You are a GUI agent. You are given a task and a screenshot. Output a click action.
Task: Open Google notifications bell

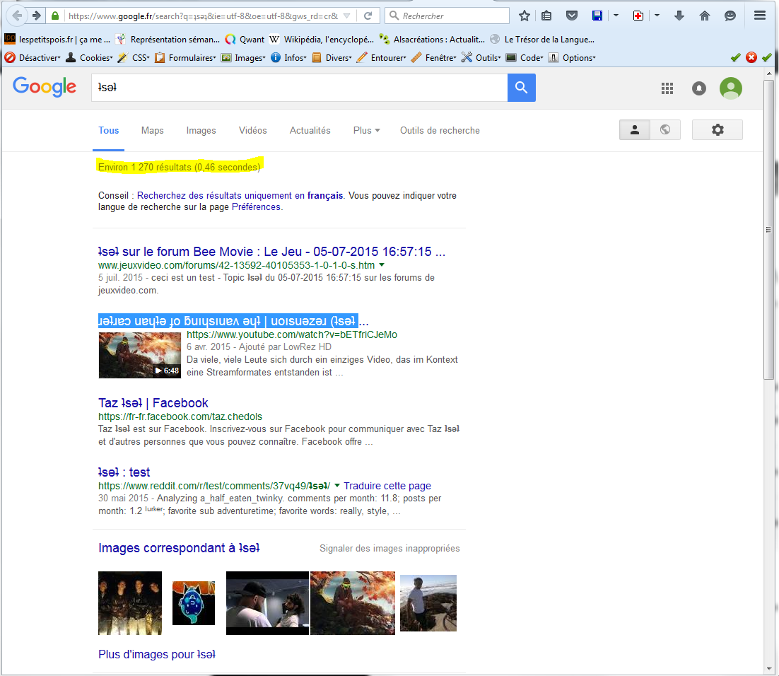(x=699, y=88)
